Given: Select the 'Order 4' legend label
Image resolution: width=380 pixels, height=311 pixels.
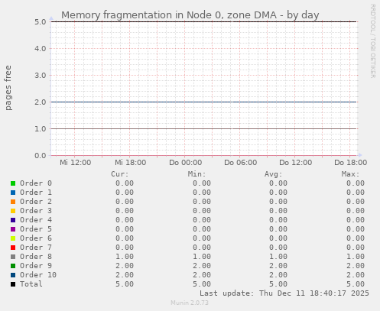Looking at the screenshot, I should 36,220.
